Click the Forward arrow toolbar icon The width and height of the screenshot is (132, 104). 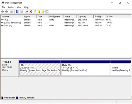(x=6, y=12)
